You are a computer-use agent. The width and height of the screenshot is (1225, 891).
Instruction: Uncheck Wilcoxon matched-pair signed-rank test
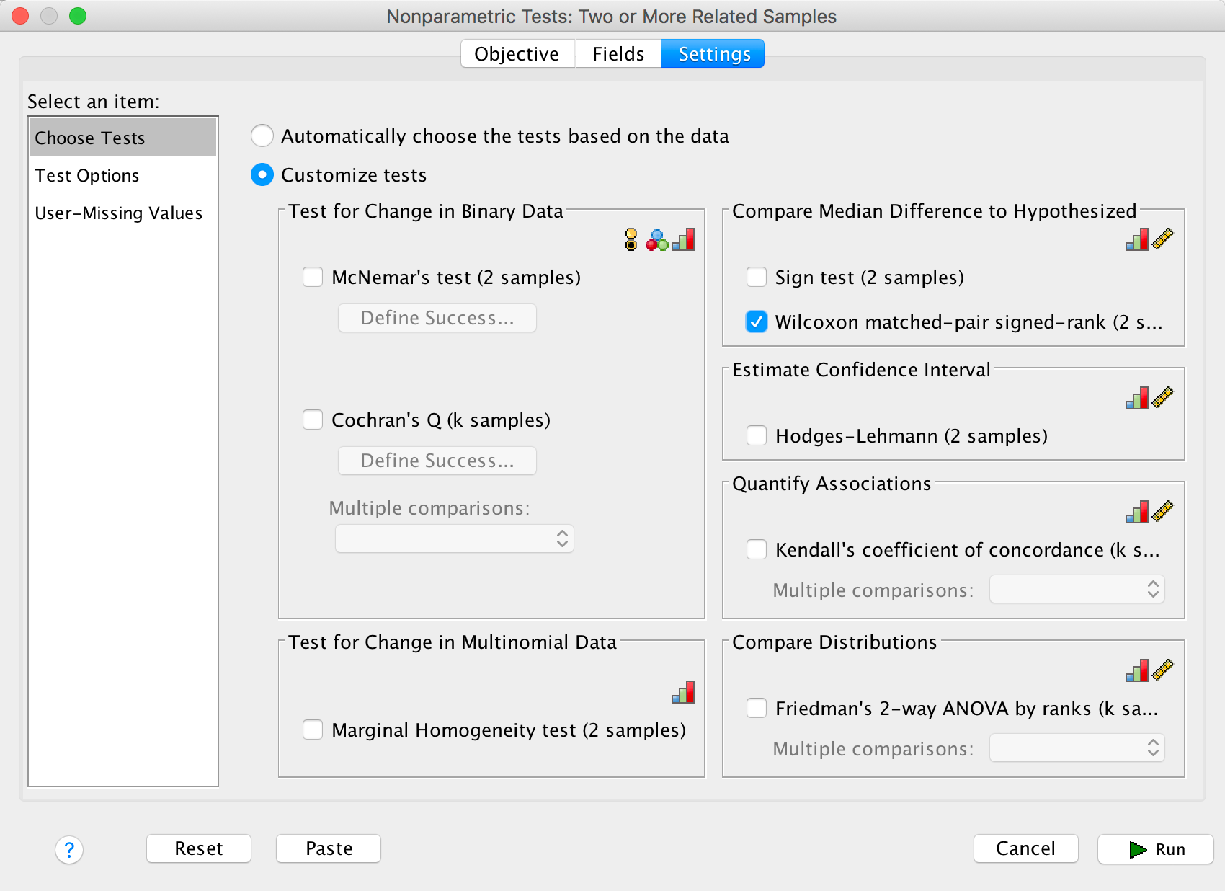pyautogui.click(x=757, y=322)
